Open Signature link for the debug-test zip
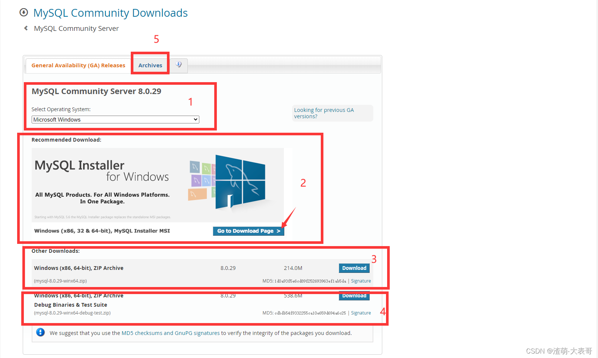This screenshot has width=598, height=358. (361, 313)
